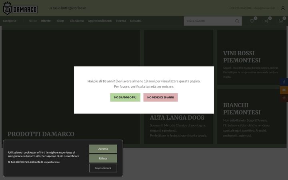Open the Horeca menu item
This screenshot has width=288, height=180.
pos(121,21)
